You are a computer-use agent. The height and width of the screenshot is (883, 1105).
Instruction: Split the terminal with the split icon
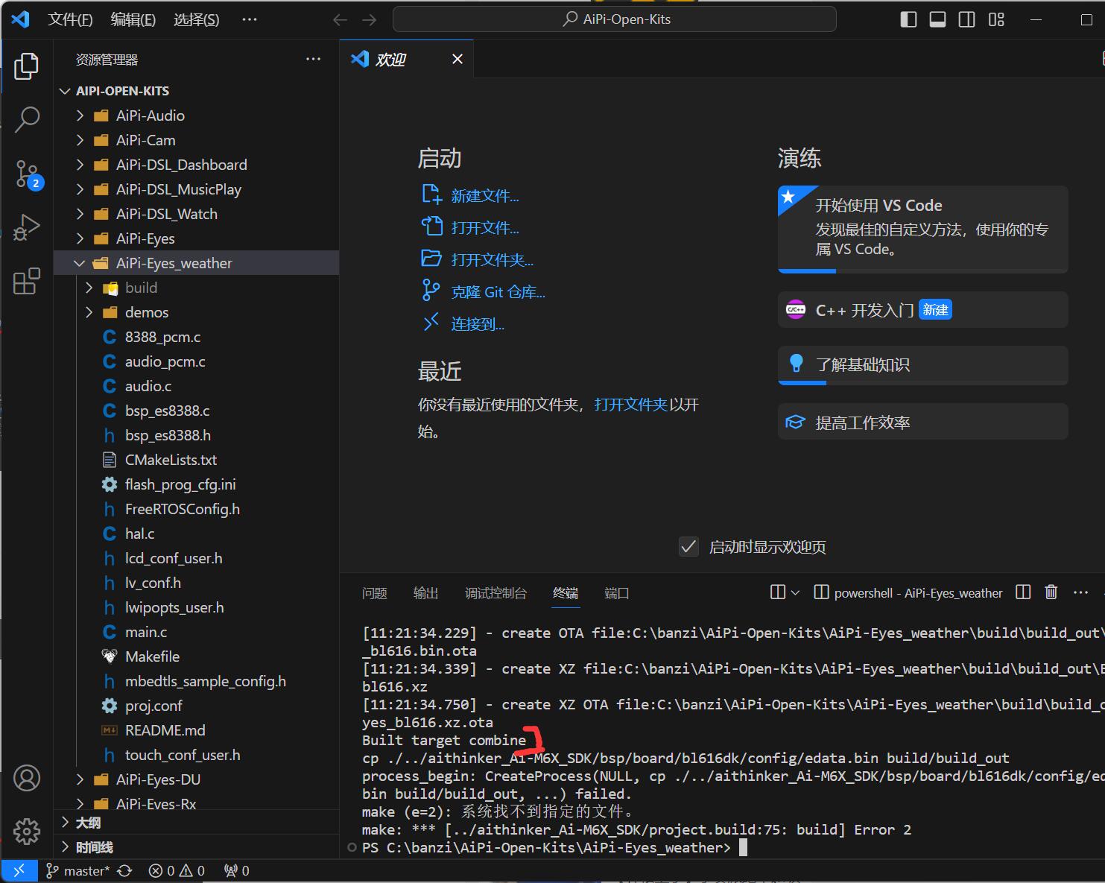tap(1023, 592)
